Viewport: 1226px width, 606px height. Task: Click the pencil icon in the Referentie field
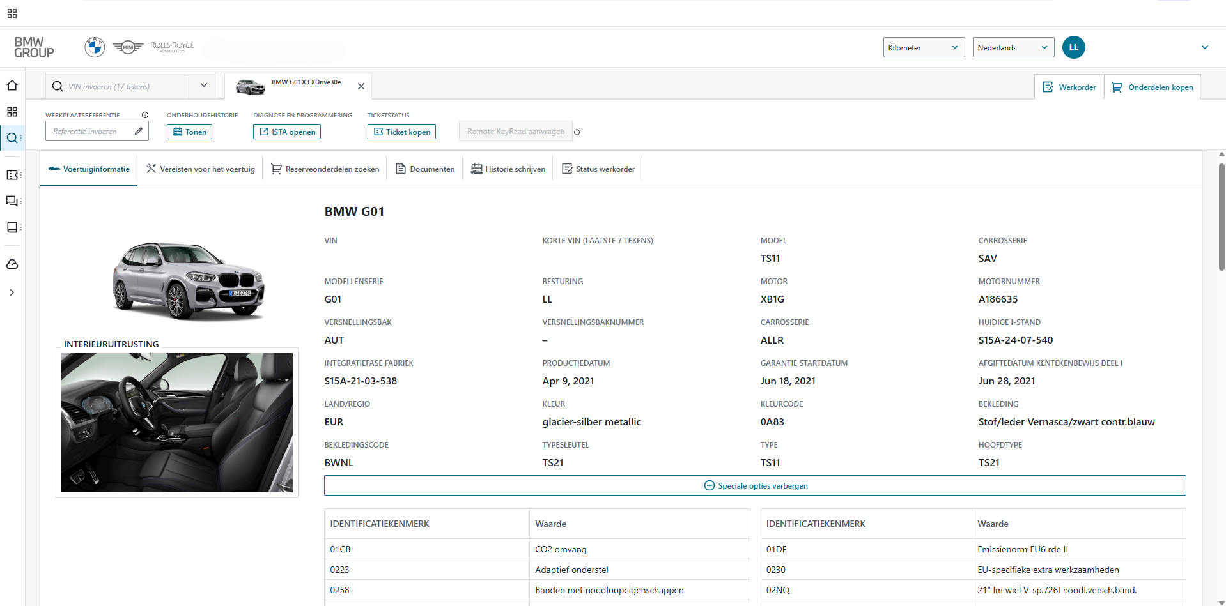138,131
